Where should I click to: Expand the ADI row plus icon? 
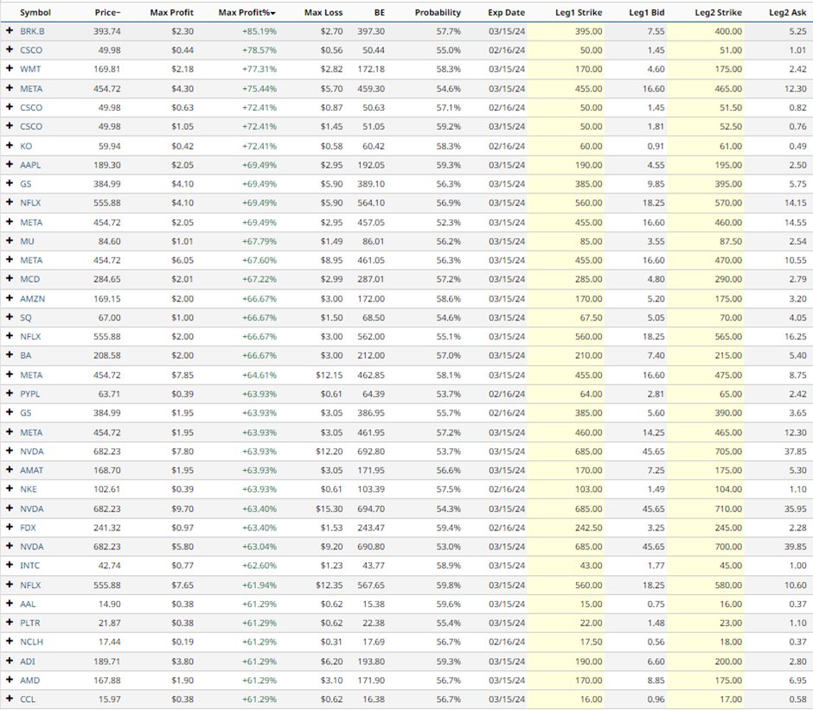10,662
